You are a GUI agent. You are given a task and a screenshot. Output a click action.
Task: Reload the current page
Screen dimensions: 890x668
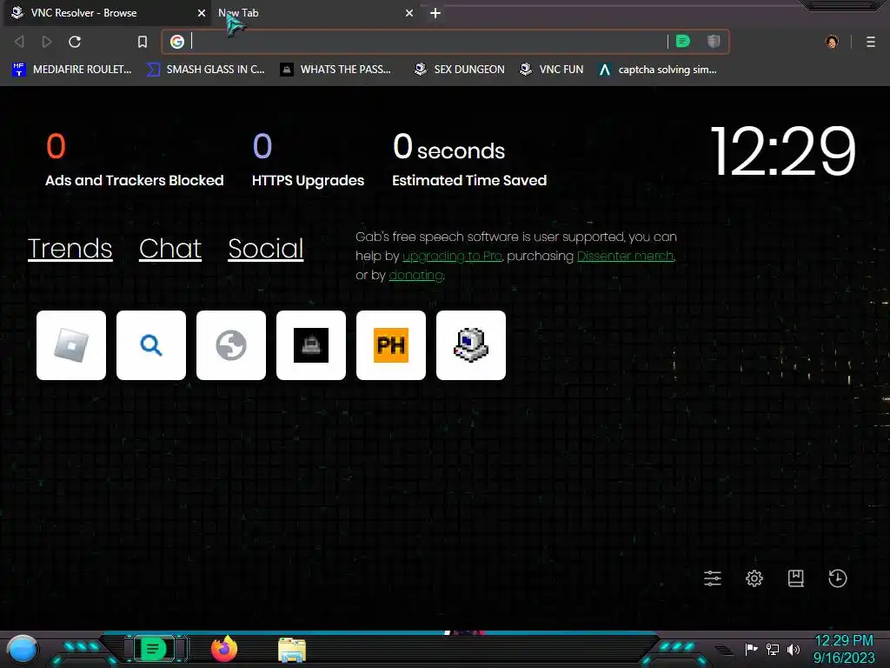click(x=75, y=42)
